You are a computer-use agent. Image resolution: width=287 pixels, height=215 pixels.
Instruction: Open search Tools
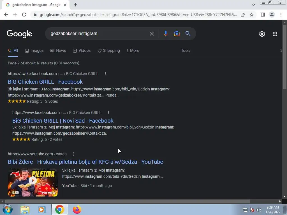click(186, 51)
